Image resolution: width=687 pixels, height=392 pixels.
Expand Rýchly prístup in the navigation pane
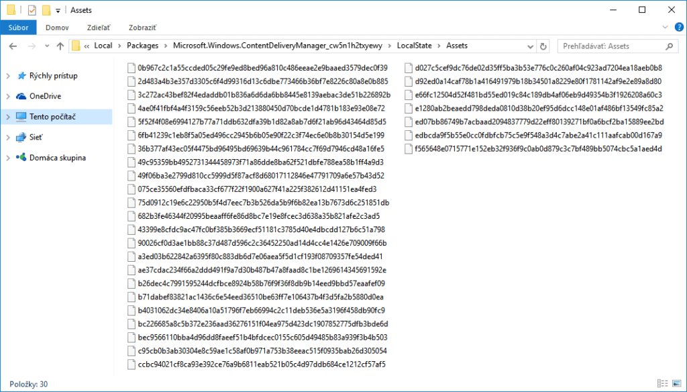click(8, 76)
